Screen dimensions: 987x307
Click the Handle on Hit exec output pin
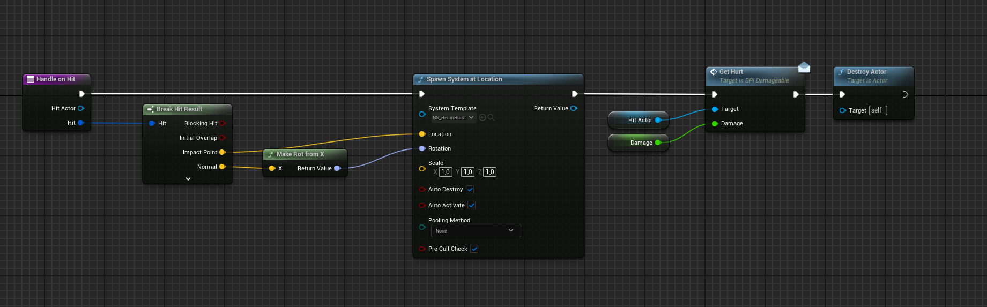pos(82,94)
